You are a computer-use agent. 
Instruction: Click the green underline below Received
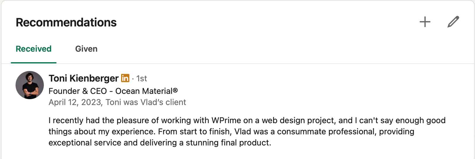pyautogui.click(x=34, y=62)
